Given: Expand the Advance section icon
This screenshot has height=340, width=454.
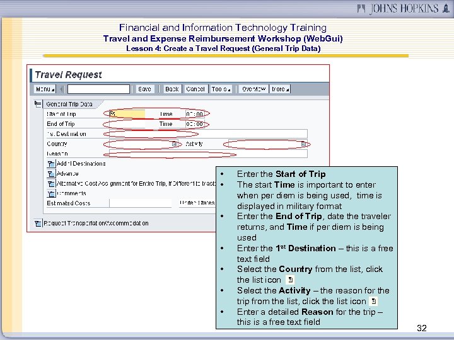Looking at the screenshot, I should [51, 174].
